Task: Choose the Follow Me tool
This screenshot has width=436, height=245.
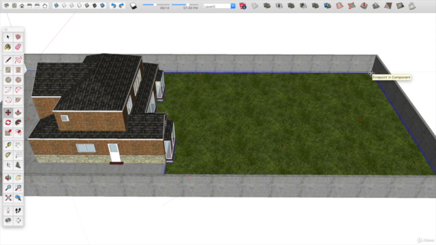Action: pyautogui.click(x=18, y=122)
